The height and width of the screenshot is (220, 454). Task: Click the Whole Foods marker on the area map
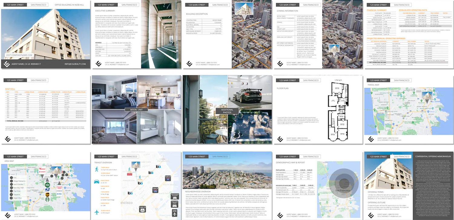[x=48, y=185]
